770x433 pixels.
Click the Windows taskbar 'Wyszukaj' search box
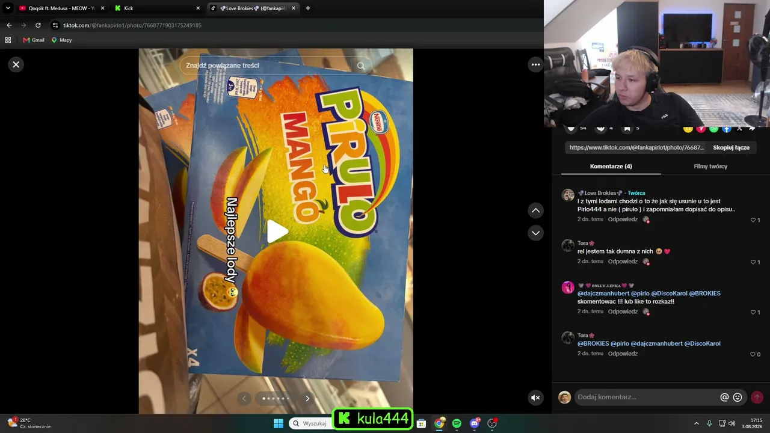pos(310,423)
